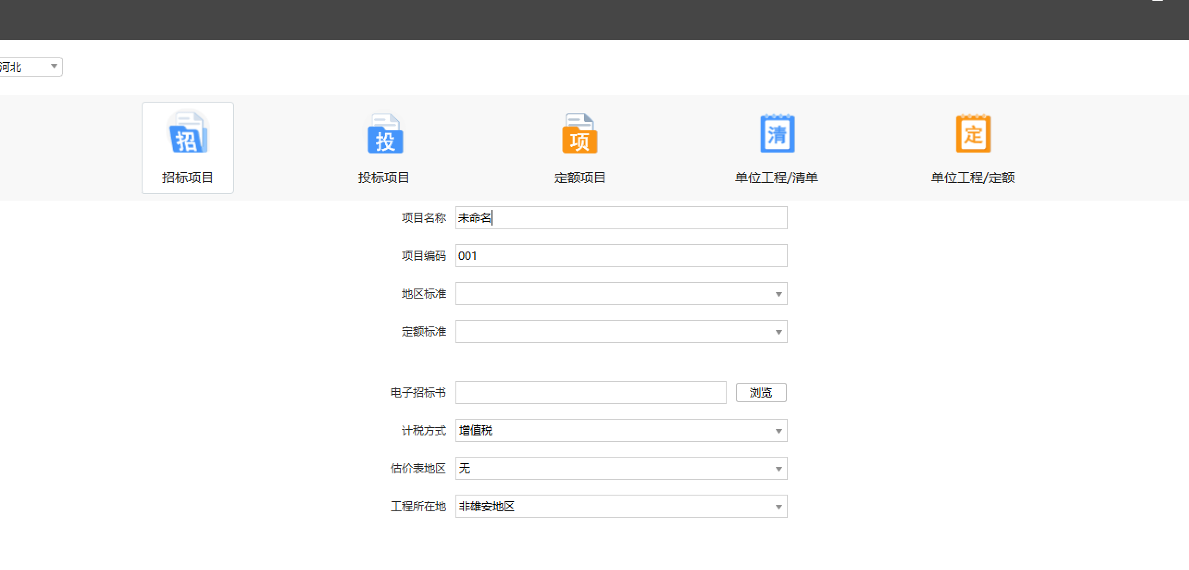Focus the 项目名称 text field
1189x570 pixels.
tap(621, 218)
